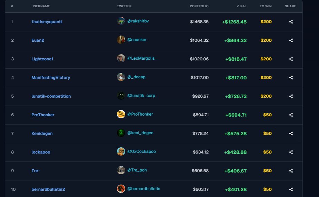The image size is (319, 197).
Task: Share lunatik-competition's result
Action: (x=291, y=96)
